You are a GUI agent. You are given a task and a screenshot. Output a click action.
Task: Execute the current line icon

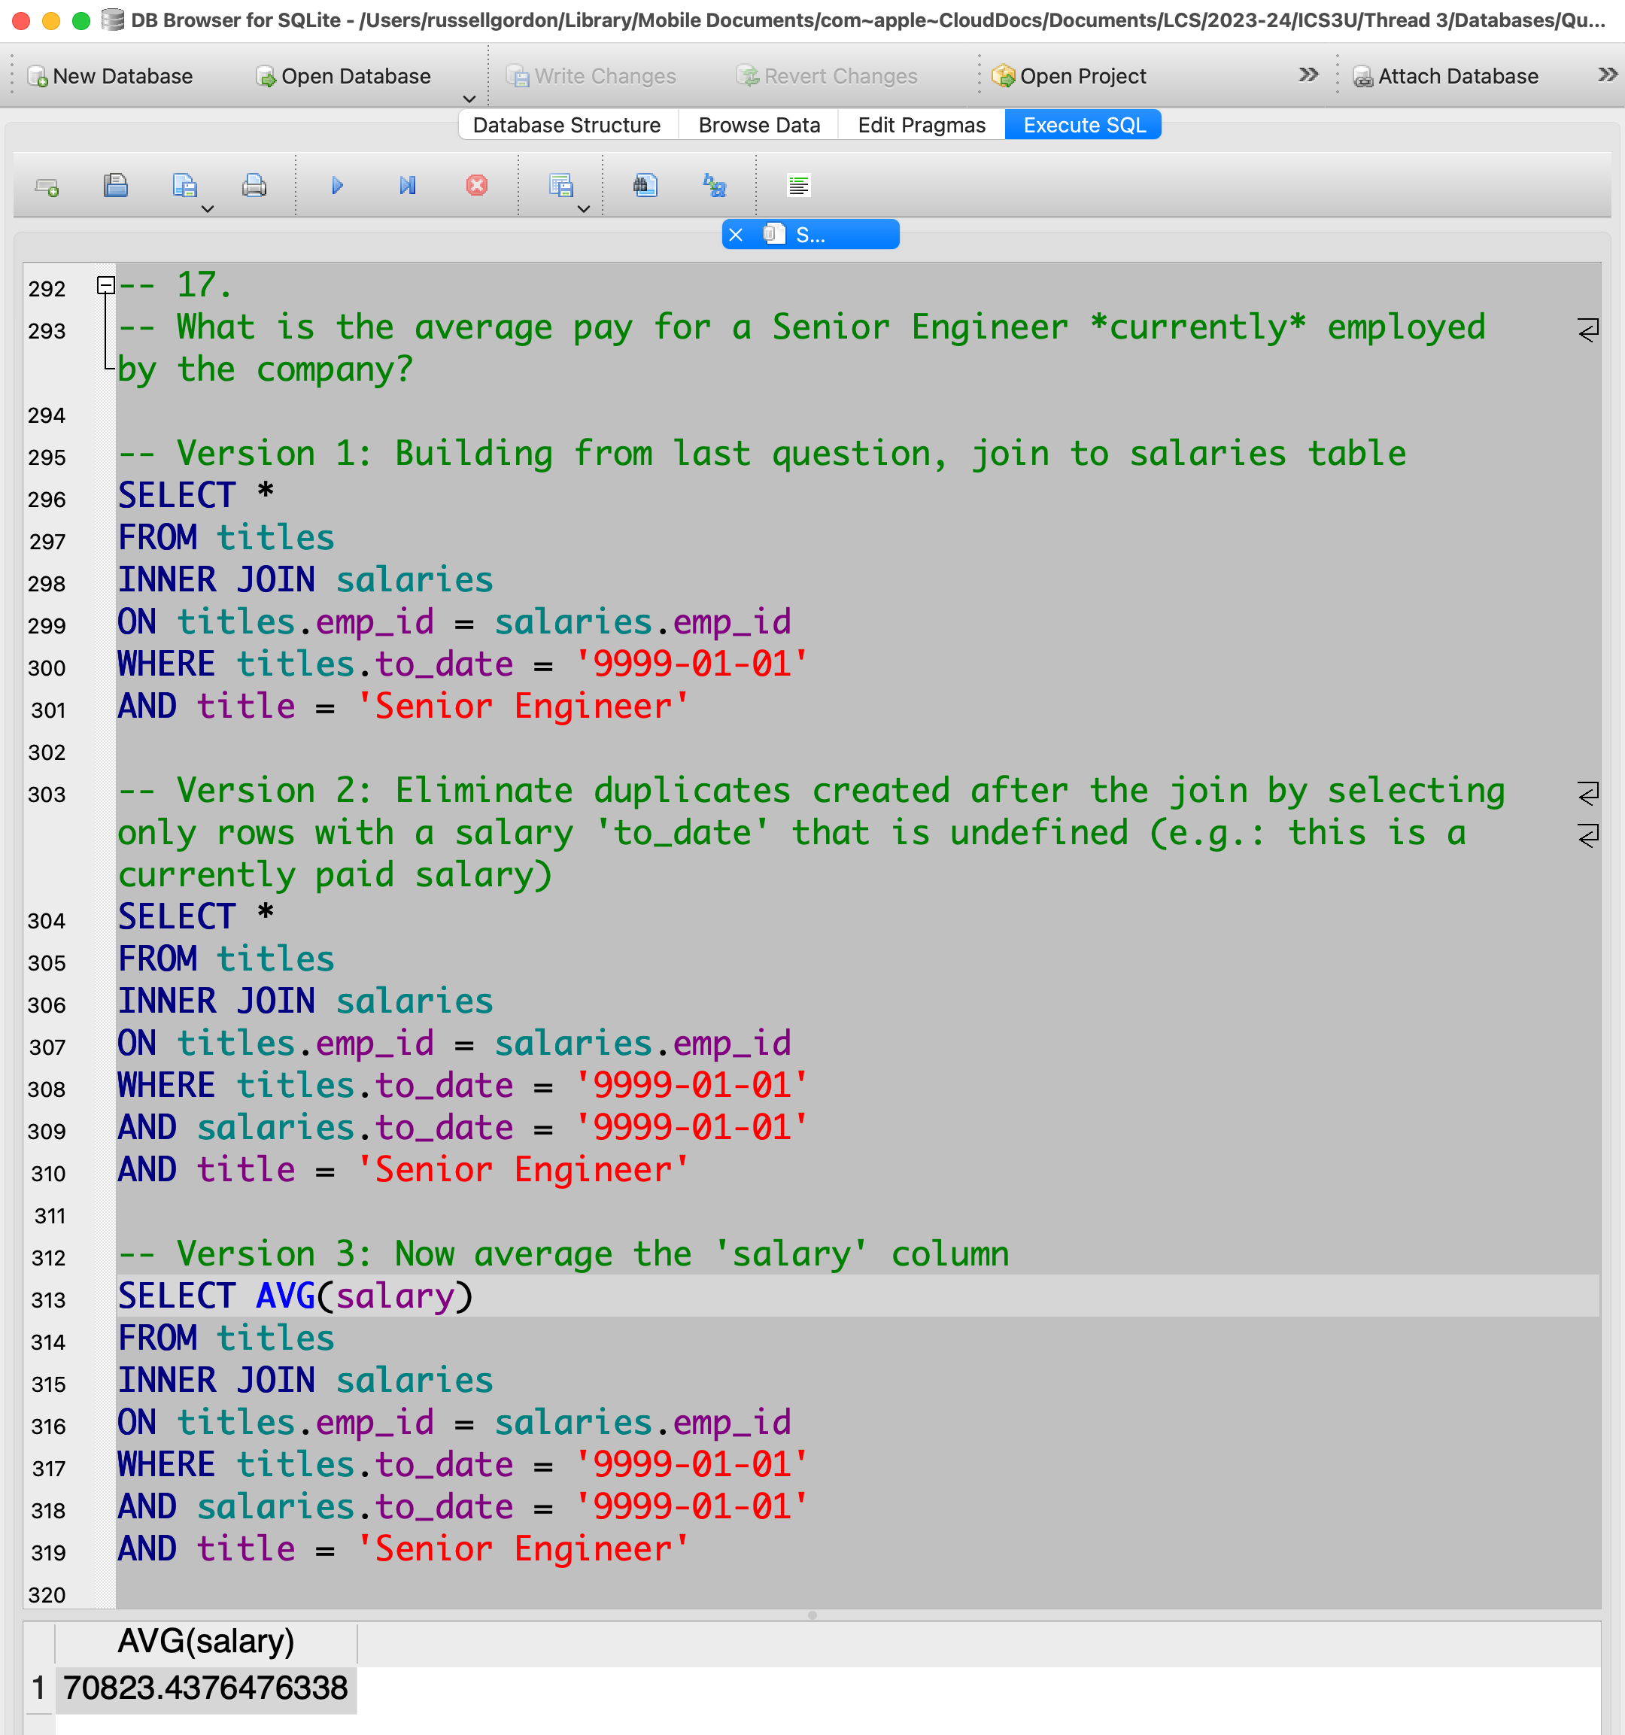click(408, 186)
